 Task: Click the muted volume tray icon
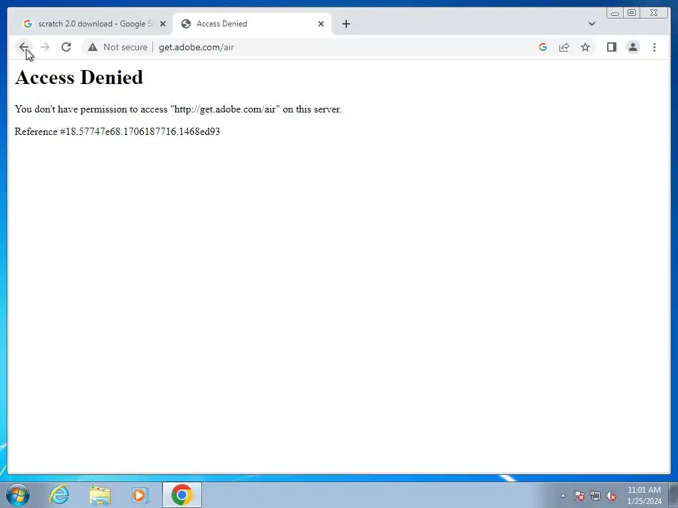click(x=611, y=495)
